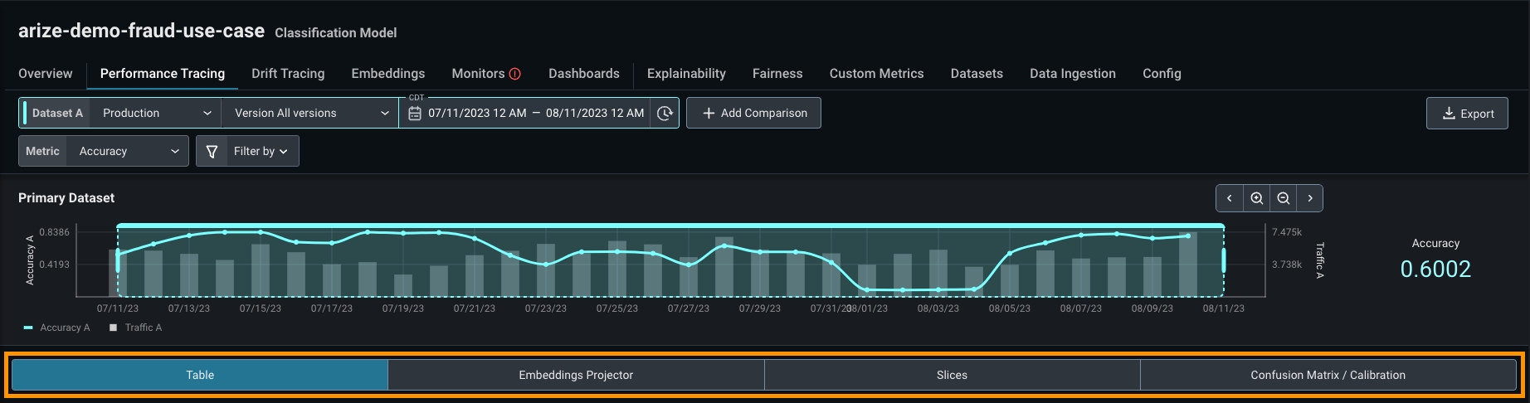Viewport: 1530px width, 403px height.
Task: Open the Version All versions dropdown
Action: 311,113
